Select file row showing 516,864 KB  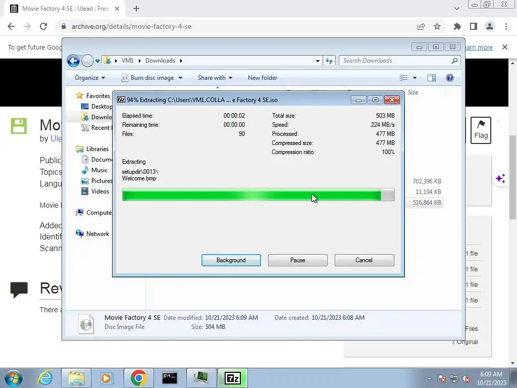(427, 202)
